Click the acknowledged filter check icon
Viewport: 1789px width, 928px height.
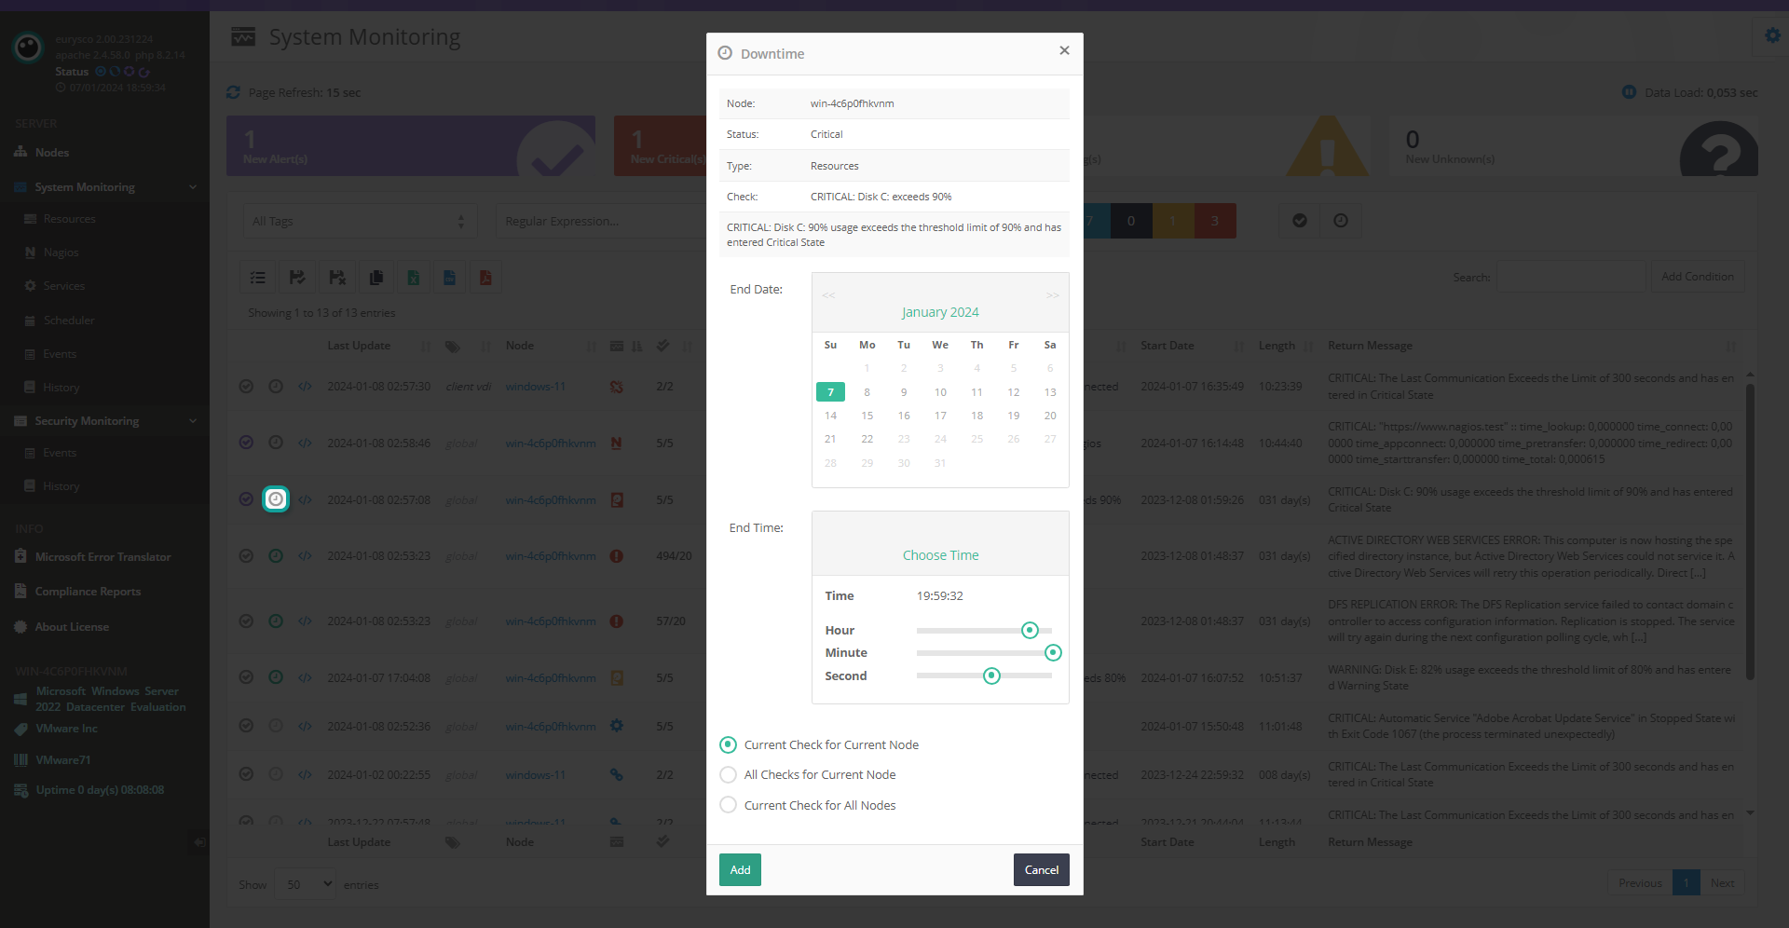click(1300, 221)
